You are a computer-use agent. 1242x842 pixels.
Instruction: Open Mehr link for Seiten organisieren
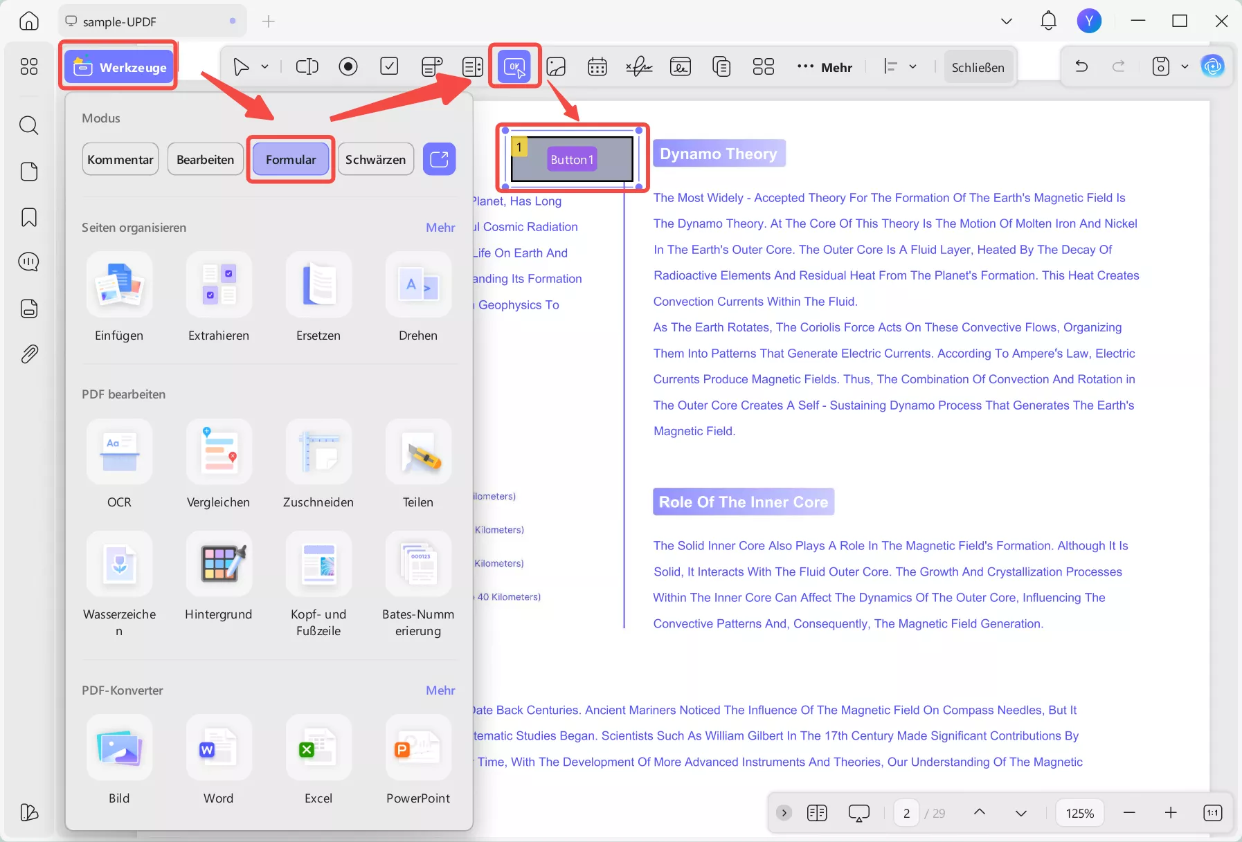pyautogui.click(x=440, y=228)
